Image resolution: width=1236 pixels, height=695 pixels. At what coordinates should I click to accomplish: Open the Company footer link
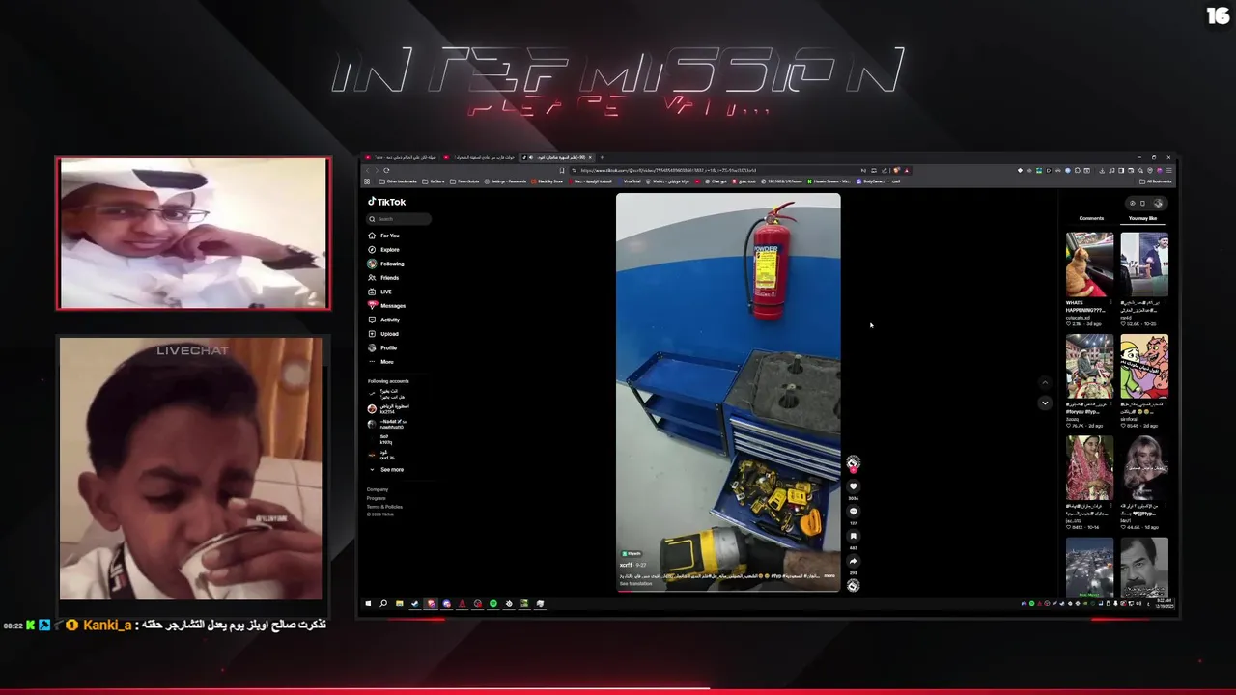coord(378,489)
